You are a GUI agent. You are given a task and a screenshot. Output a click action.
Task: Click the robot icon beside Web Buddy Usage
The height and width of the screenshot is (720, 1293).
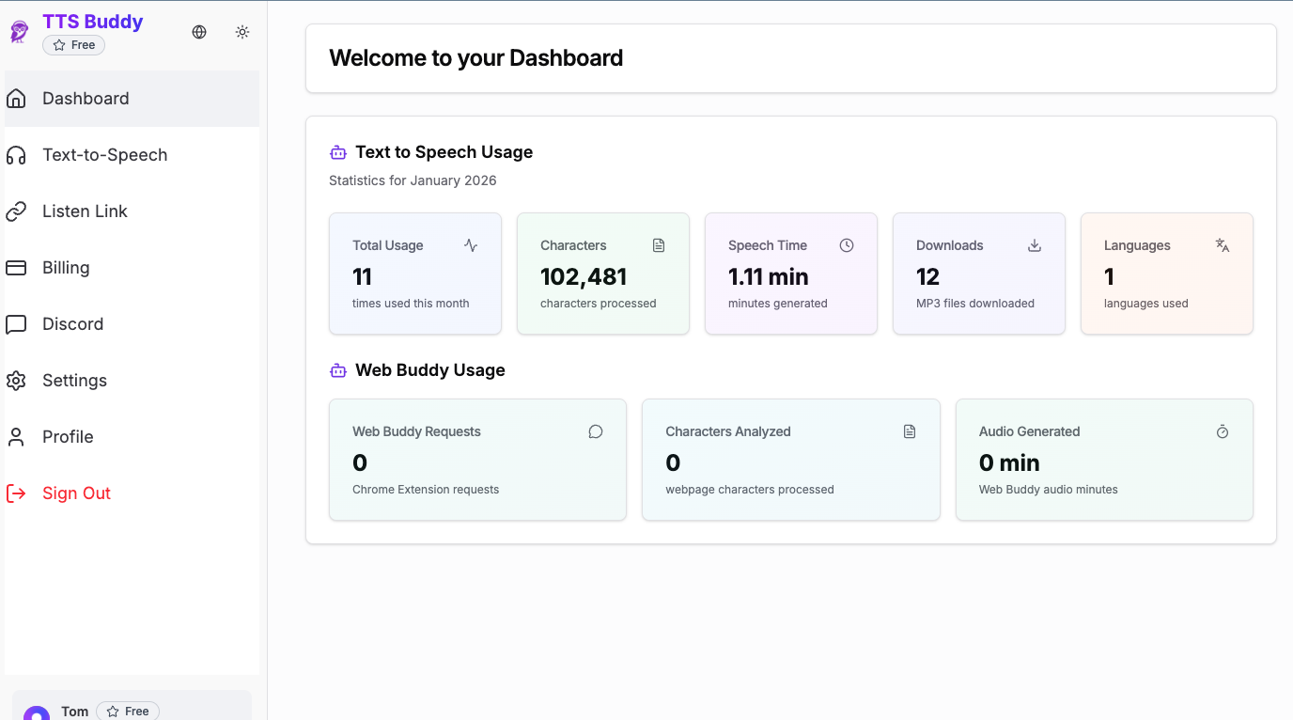pyautogui.click(x=337, y=369)
